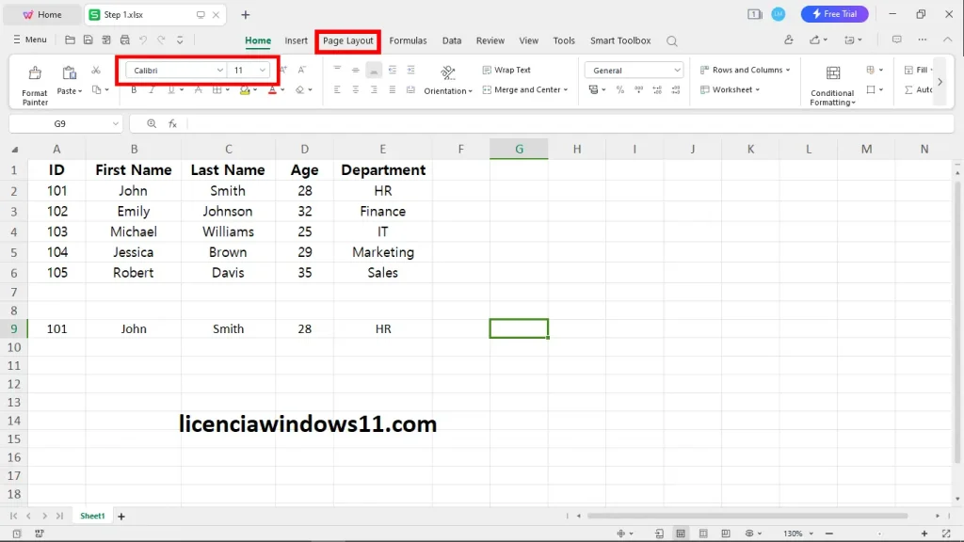Expand the ribbon overflow arrow on right
The height and width of the screenshot is (542, 964).
940,82
